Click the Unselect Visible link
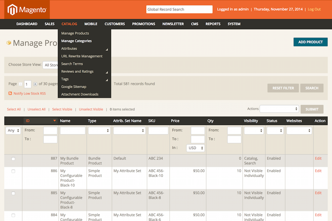Image resolution: width=332 pixels, height=221 pixels. click(91, 109)
